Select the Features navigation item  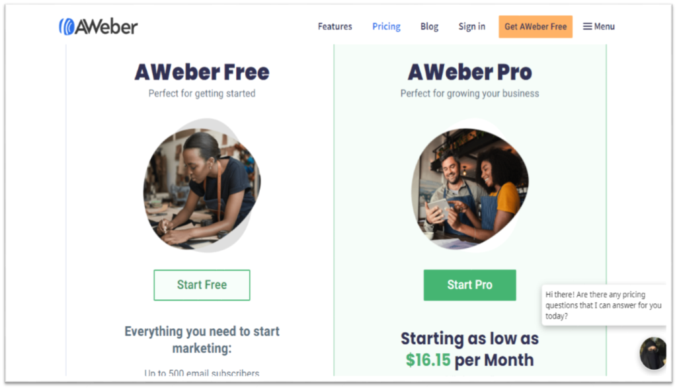[335, 26]
